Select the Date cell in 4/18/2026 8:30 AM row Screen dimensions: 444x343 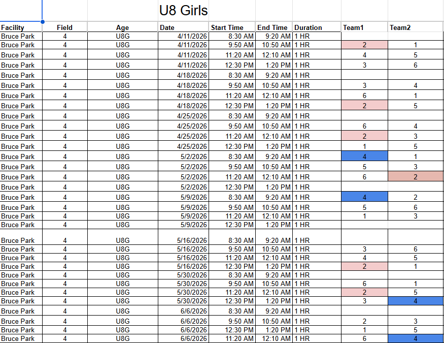point(183,75)
